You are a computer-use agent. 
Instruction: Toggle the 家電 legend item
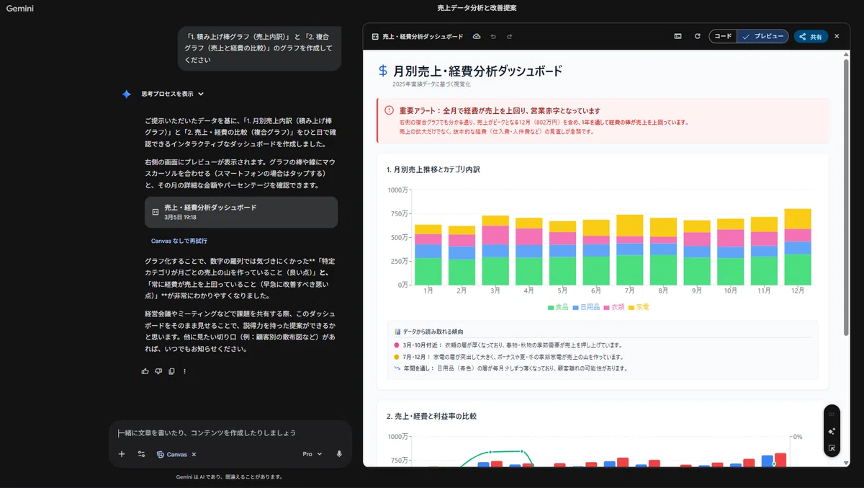[639, 307]
